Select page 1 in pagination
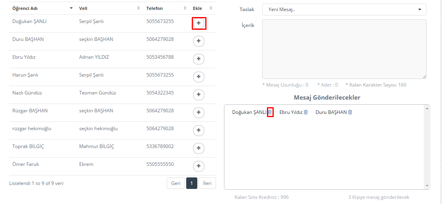442x204 pixels. coord(191,183)
